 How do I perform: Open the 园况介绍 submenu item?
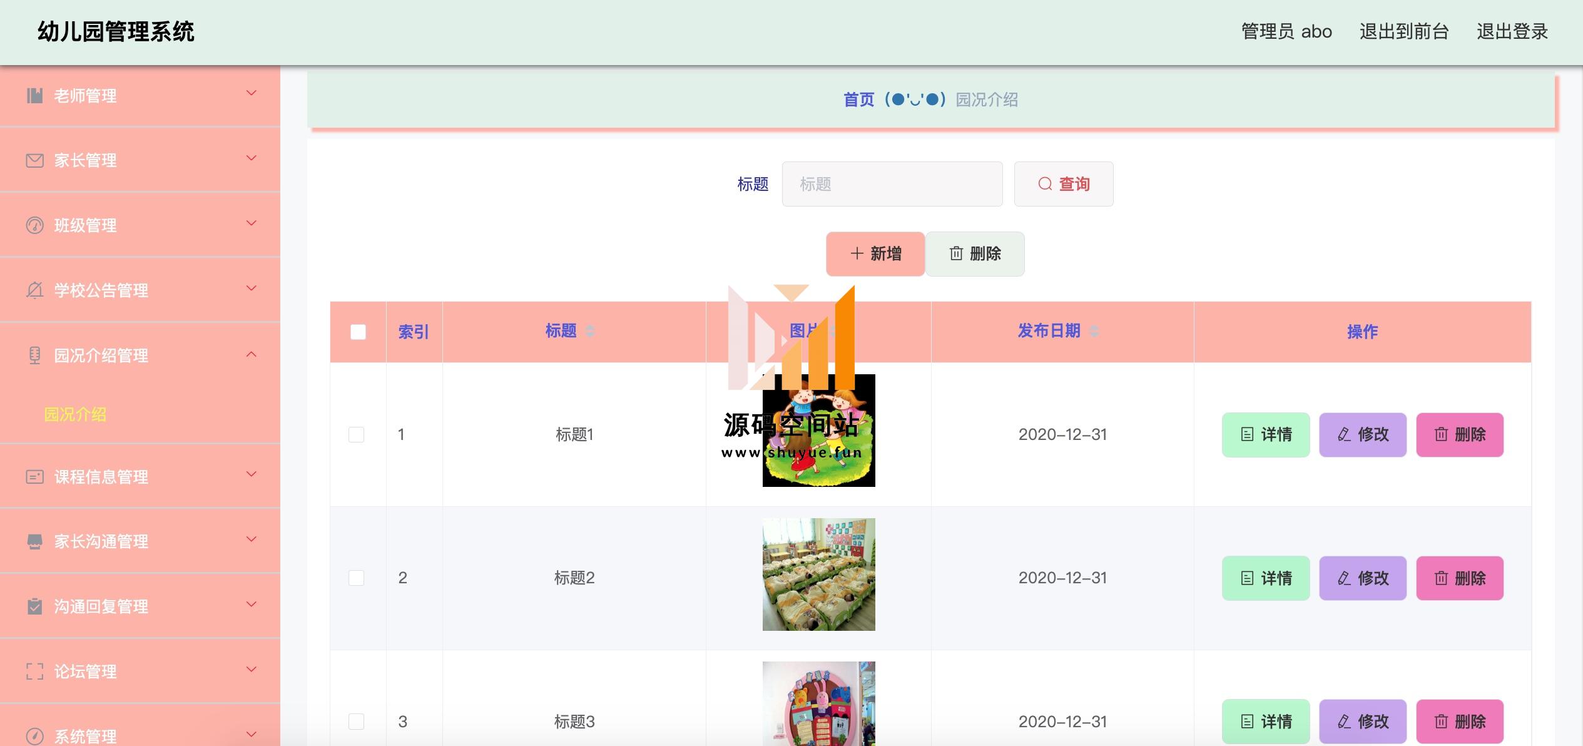[x=75, y=414]
